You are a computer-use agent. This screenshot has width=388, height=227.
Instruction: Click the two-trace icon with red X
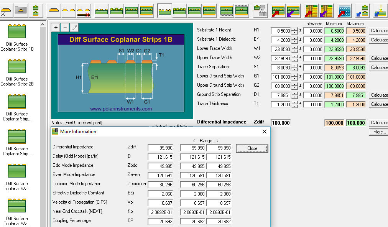coord(83,11)
